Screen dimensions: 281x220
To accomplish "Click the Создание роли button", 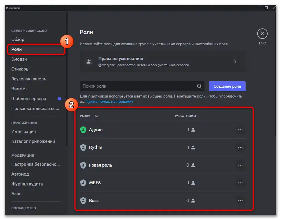I will tap(227, 86).
